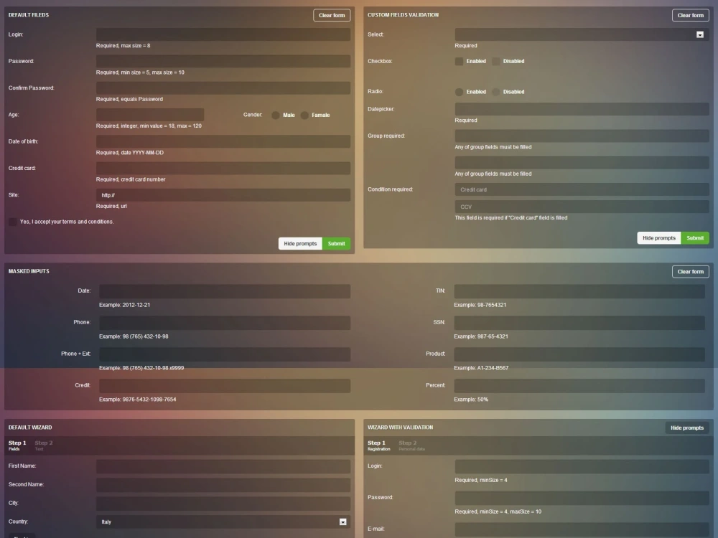Submit the Default Fileds form
The width and height of the screenshot is (718, 538).
(336, 243)
